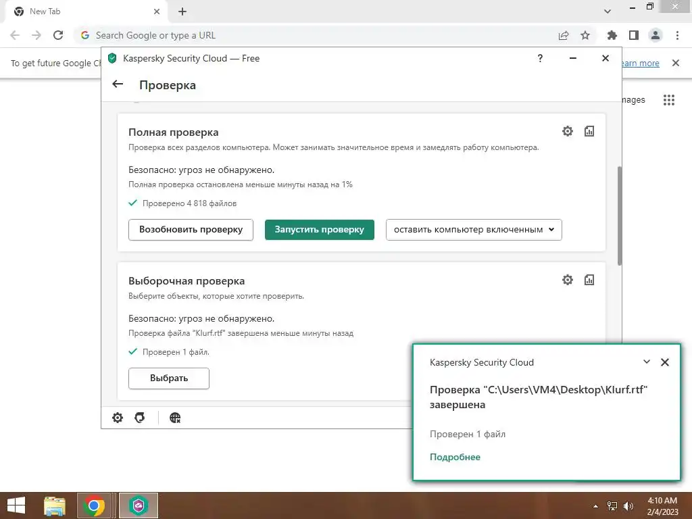The height and width of the screenshot is (519, 692).
Task: Click the Kaspersky window vertical scrollbar
Action: click(x=619, y=216)
